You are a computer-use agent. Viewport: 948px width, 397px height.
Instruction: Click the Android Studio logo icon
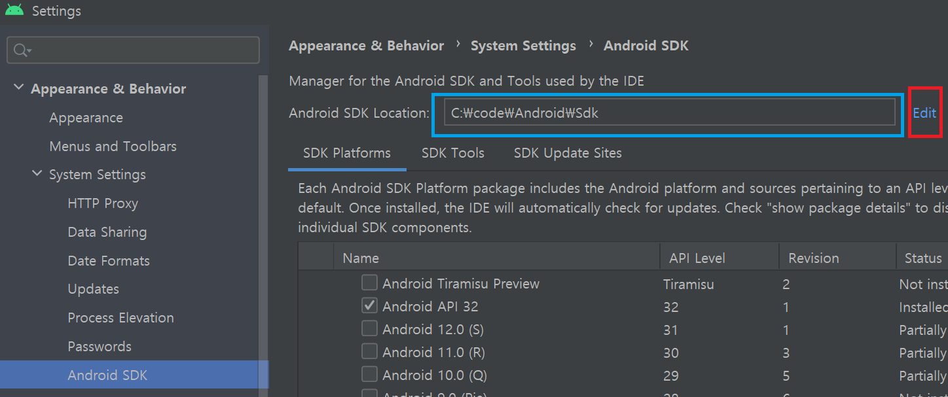[14, 10]
